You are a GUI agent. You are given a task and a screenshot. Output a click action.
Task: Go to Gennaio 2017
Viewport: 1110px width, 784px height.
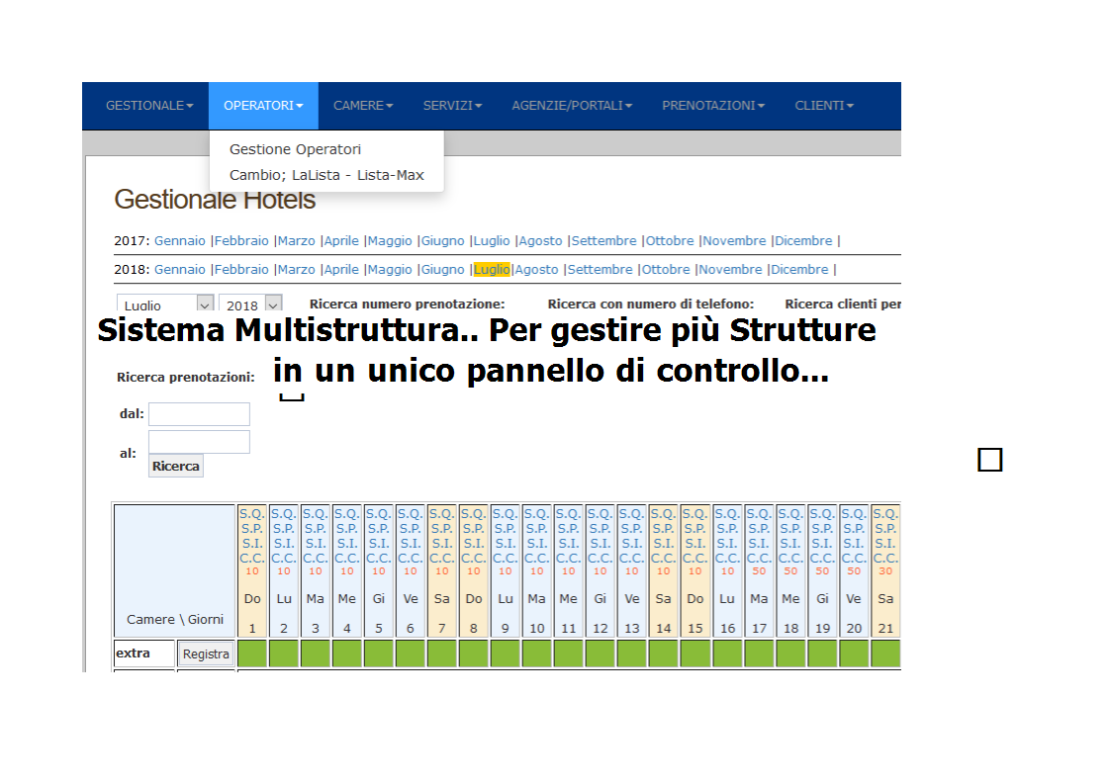(180, 240)
